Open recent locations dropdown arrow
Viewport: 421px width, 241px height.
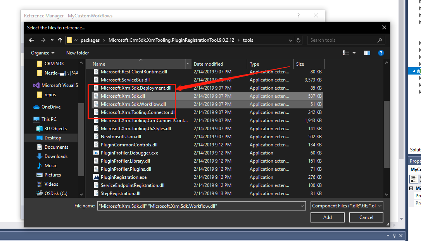tap(52, 40)
